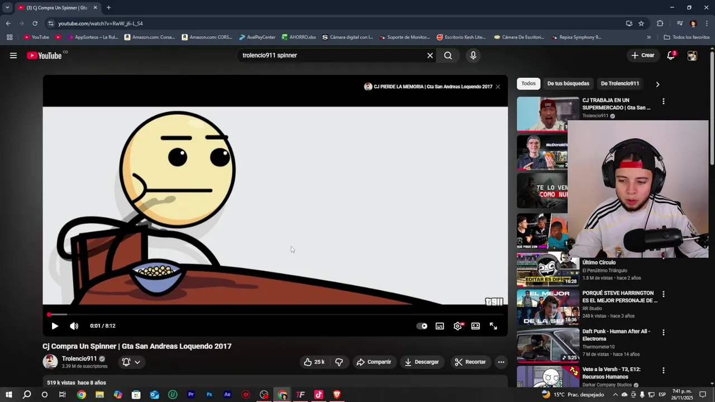Image resolution: width=715 pixels, height=402 pixels.
Task: Open the AvalPayCenter bookmark
Action: click(x=258, y=37)
